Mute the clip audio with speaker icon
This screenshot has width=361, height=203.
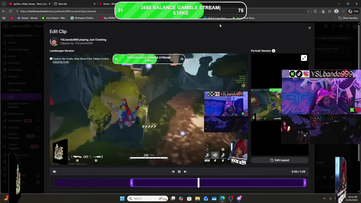(54, 171)
